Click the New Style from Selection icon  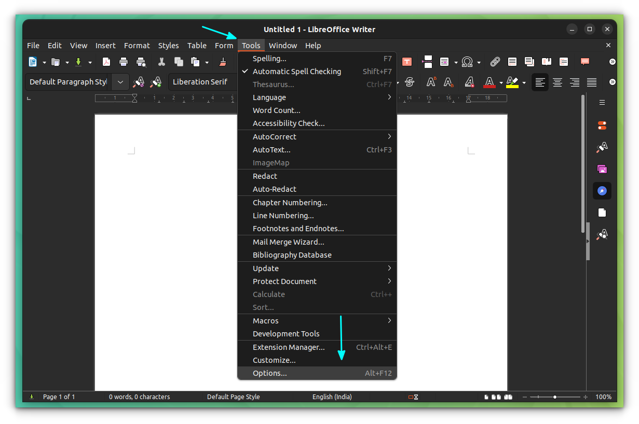[x=156, y=82]
